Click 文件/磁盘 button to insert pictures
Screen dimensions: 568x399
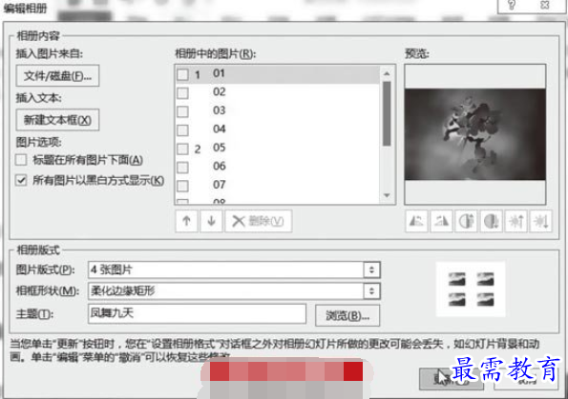coord(57,76)
